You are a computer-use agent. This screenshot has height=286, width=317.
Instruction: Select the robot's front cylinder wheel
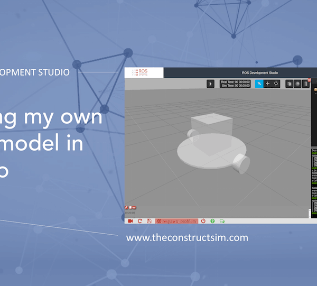click(241, 163)
